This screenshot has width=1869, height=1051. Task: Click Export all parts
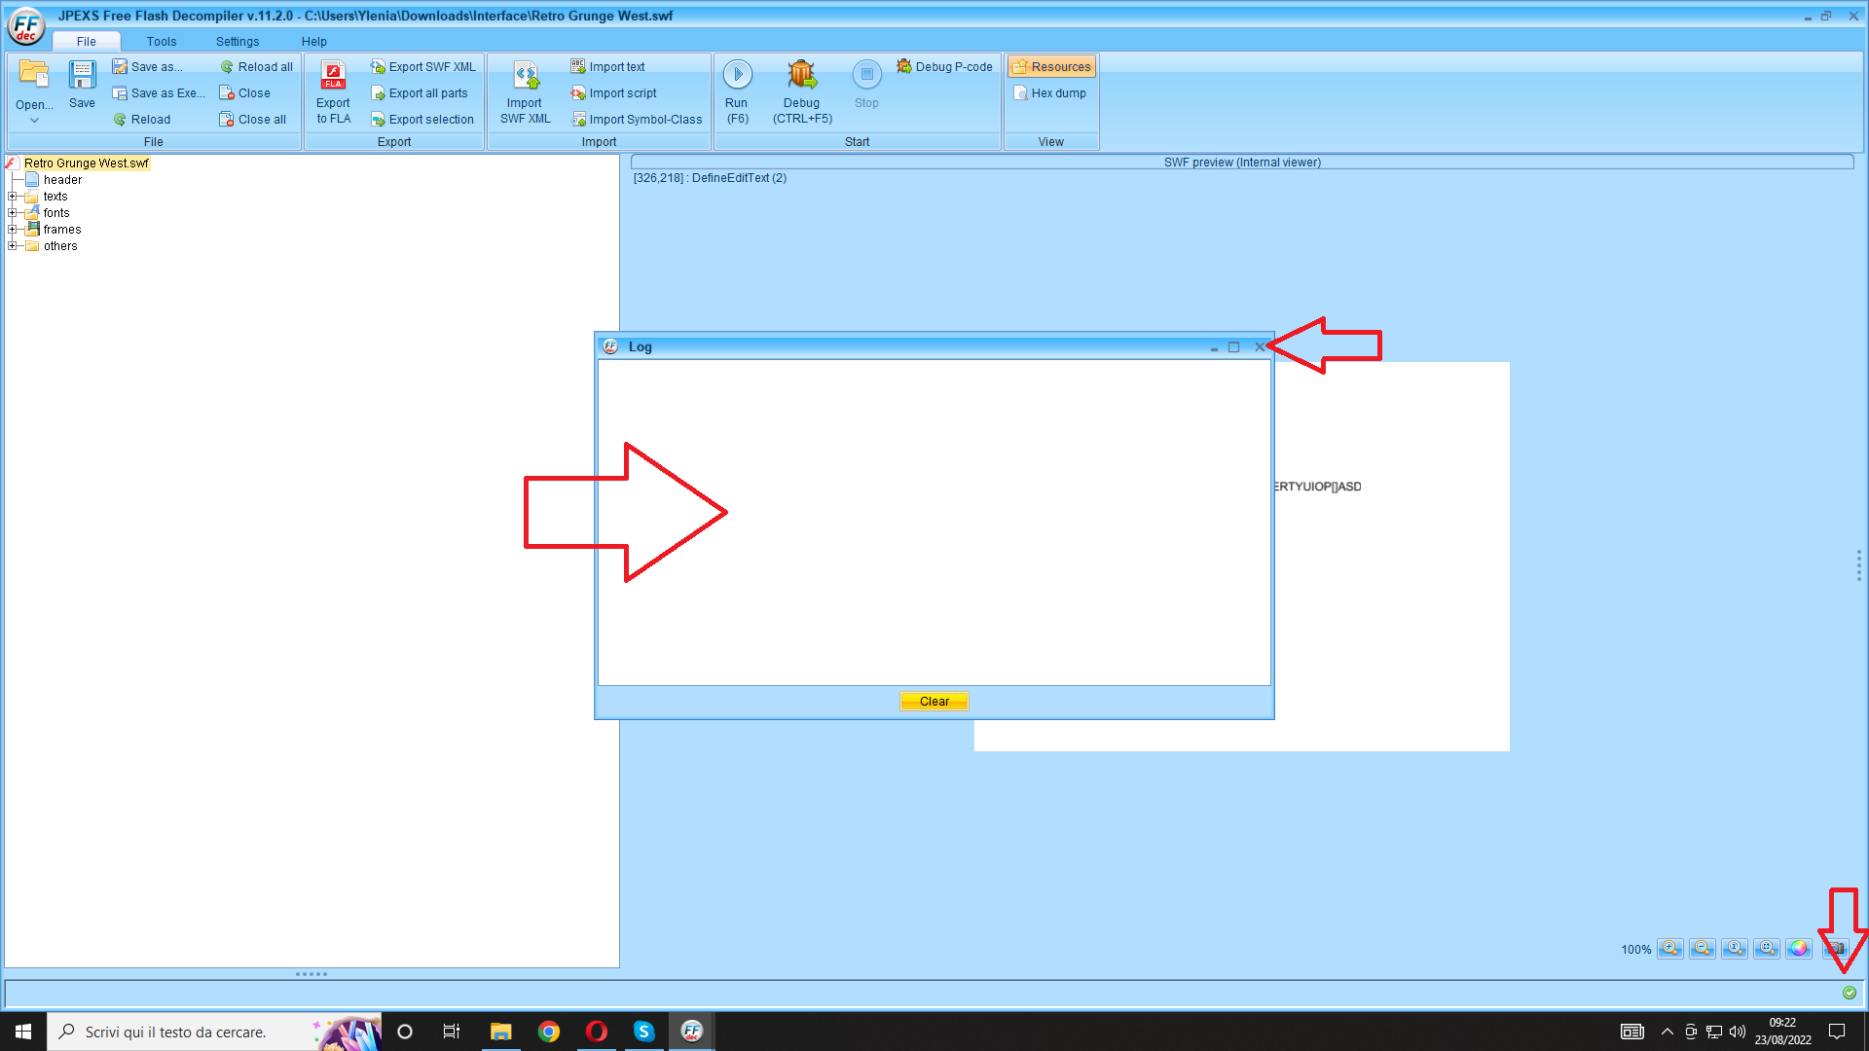[420, 93]
